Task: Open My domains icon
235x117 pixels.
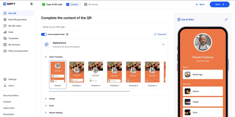Action: [x=5, y=45]
